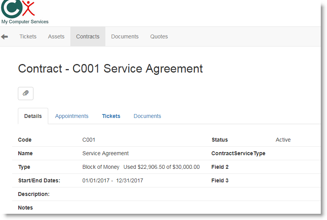Click the Active status value
Viewport: 327px width, 220px height.
[283, 140]
